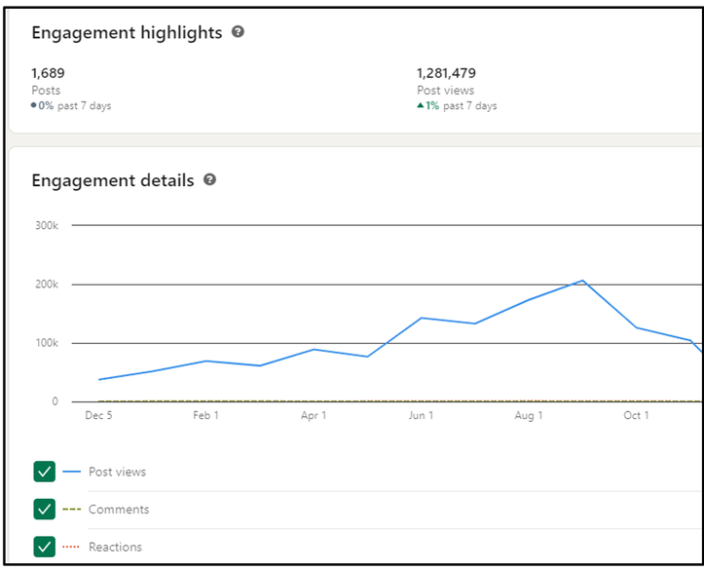This screenshot has height=570, width=704.
Task: Click the gray dot by 0% change
Action: 35,105
